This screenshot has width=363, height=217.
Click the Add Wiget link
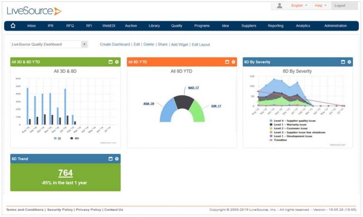(179, 44)
